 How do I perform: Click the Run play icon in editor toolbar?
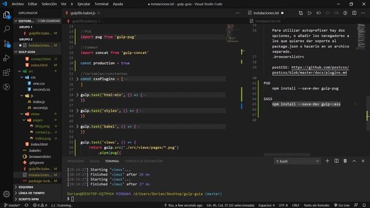309,13
